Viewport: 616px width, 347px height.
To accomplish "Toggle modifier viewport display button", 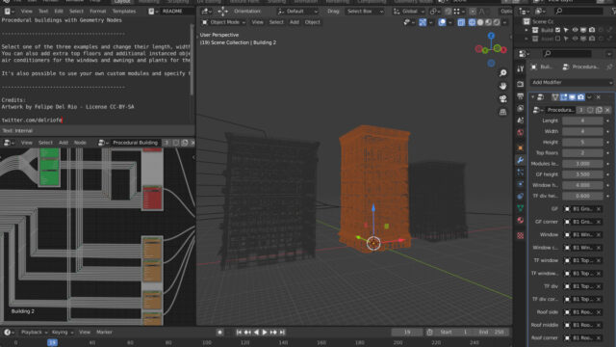I will coord(573,97).
